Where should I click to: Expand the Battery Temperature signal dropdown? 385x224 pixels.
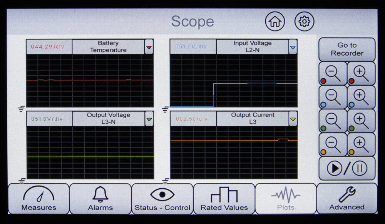pos(149,47)
